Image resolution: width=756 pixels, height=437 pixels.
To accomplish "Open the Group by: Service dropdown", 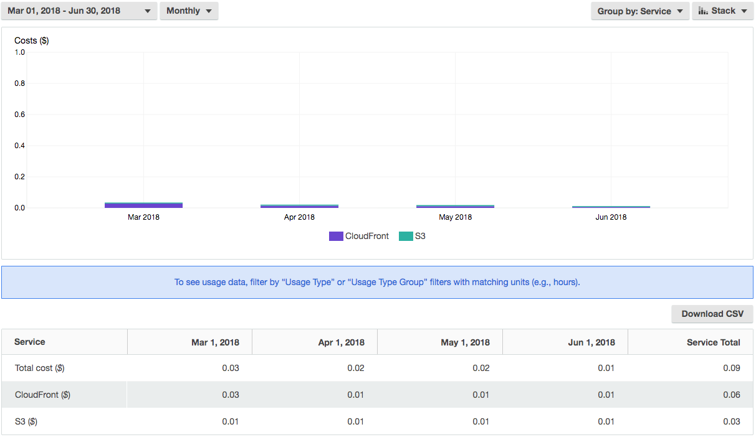I will tap(639, 11).
